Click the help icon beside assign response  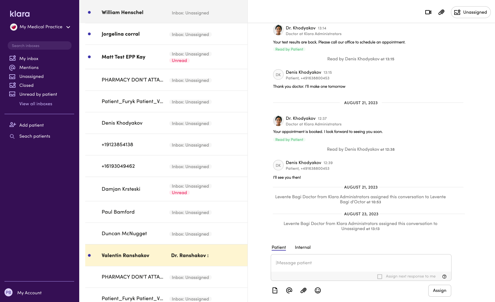point(444,276)
